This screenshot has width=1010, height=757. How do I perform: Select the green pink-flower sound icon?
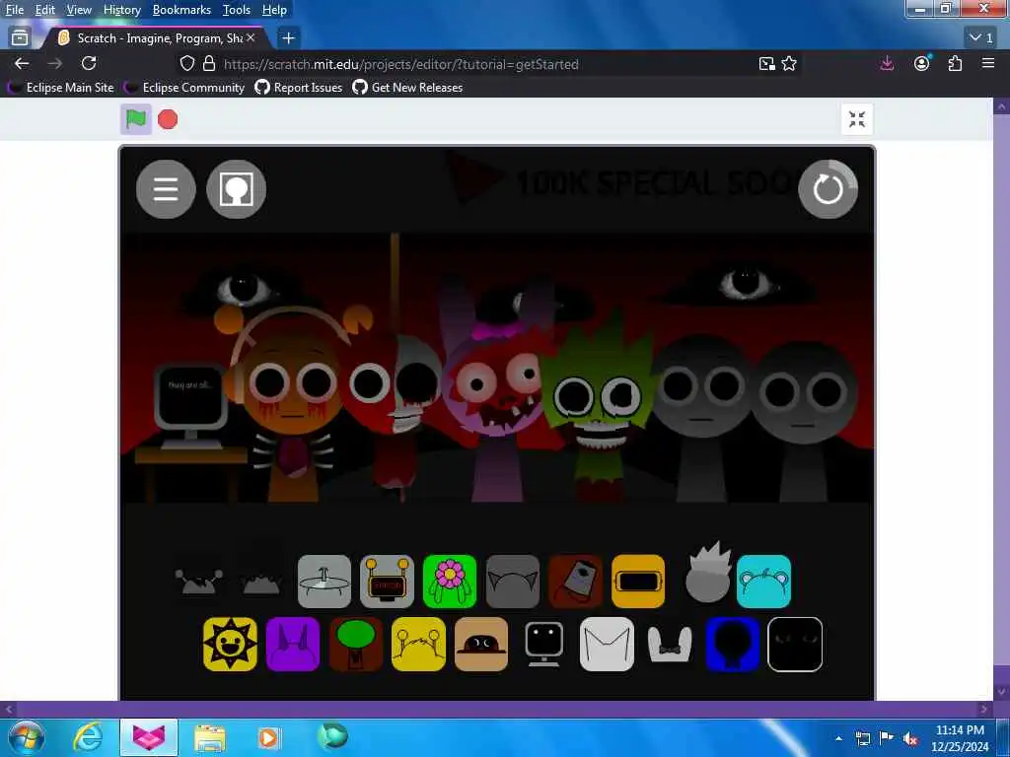[450, 582]
